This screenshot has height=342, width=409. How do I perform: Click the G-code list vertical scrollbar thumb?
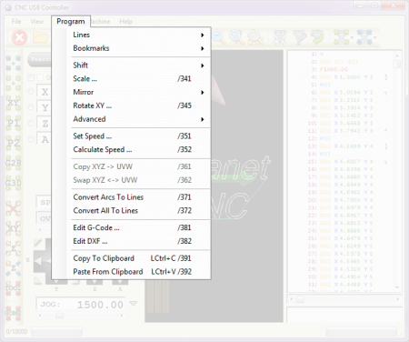pyautogui.click(x=397, y=64)
